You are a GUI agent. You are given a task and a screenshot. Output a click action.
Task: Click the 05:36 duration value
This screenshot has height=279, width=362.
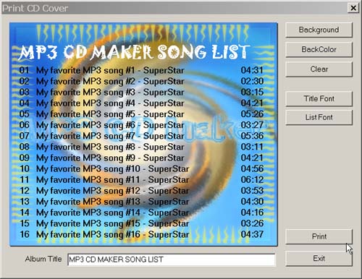click(252, 136)
